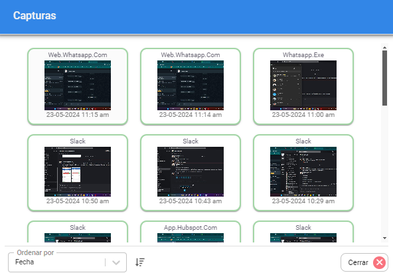Open Slack capture from 10:29 am
Viewport: 393px width, 273px height.
point(303,172)
